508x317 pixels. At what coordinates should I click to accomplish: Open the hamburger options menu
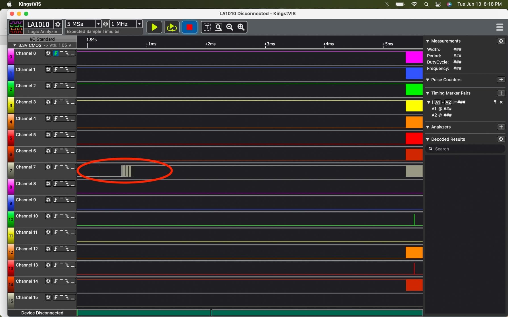pos(500,27)
